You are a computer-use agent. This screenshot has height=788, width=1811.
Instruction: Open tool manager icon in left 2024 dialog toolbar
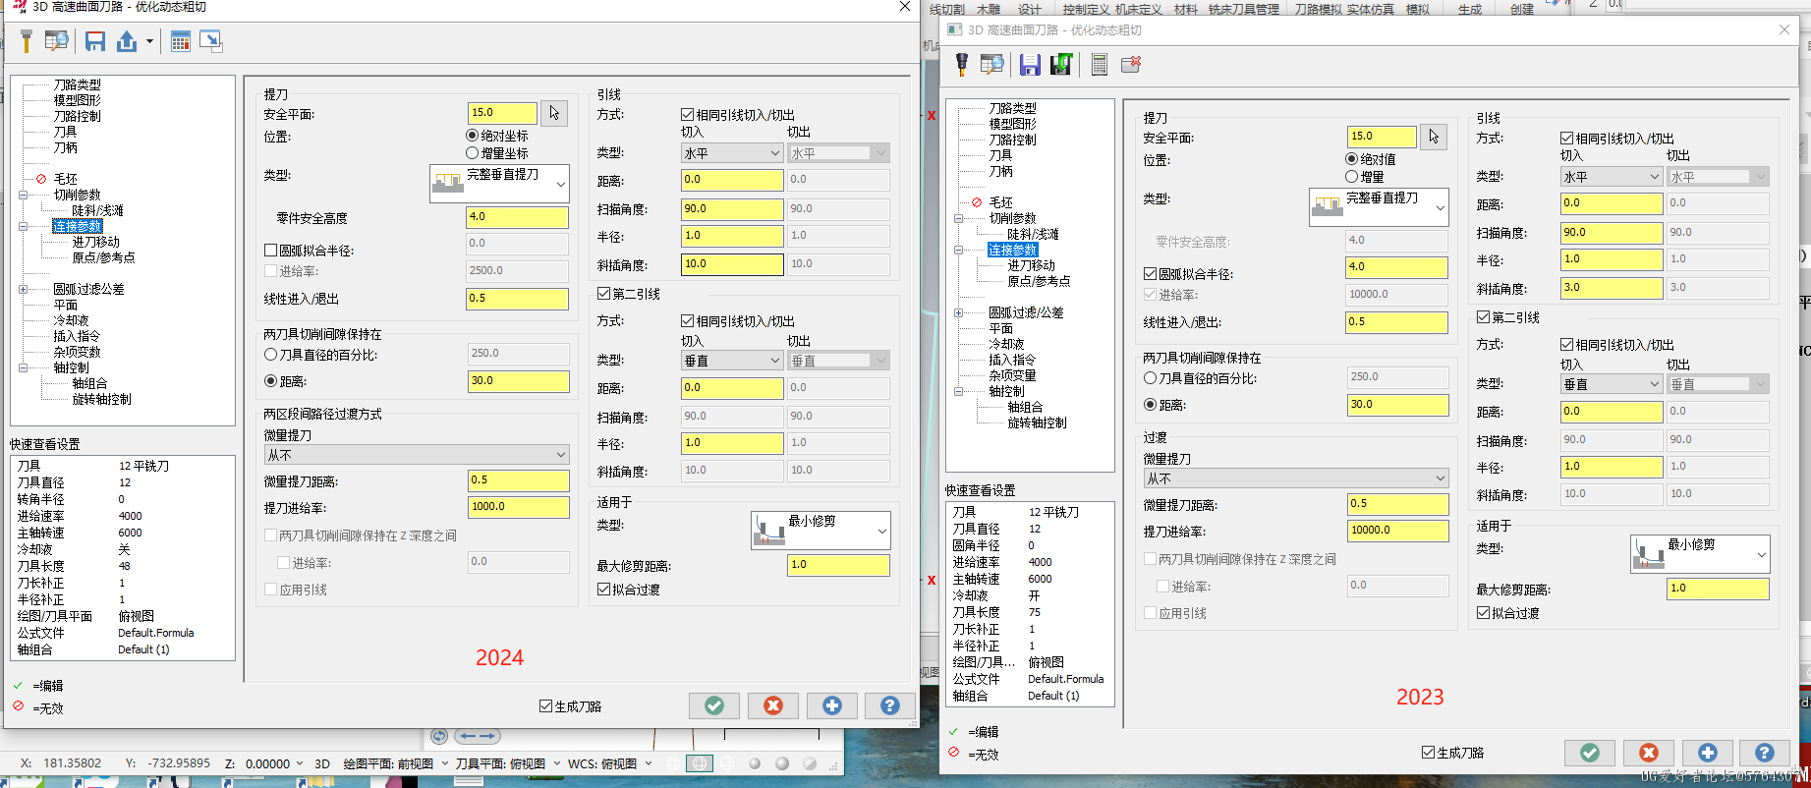coord(27,40)
